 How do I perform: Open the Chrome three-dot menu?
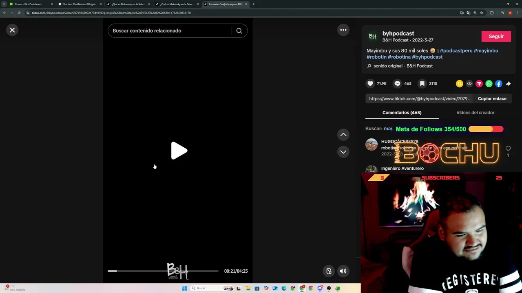[x=518, y=13]
